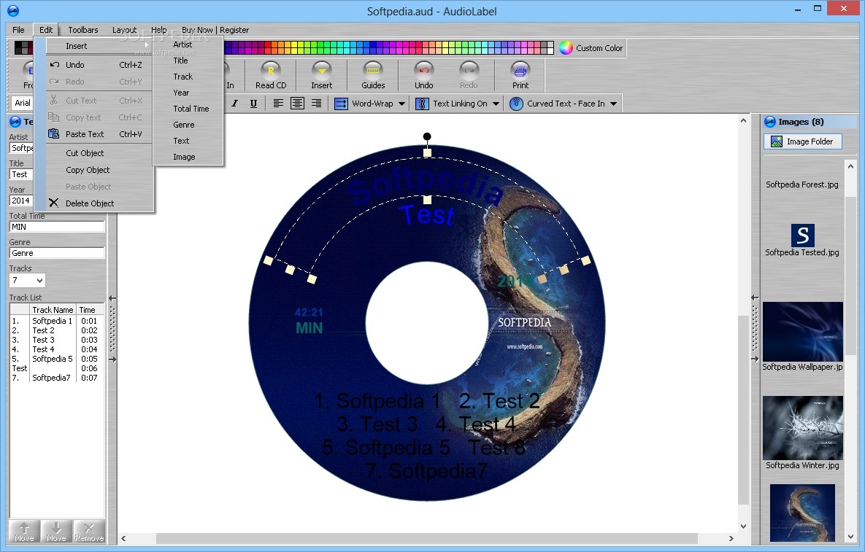
Task: Toggle italic text formatting
Action: 234,104
